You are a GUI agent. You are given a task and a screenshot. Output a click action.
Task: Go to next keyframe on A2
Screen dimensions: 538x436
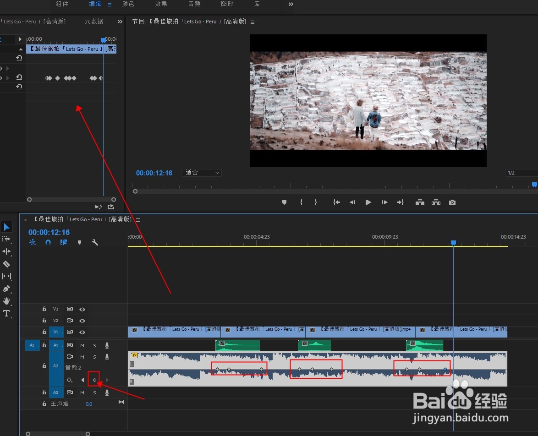click(107, 380)
